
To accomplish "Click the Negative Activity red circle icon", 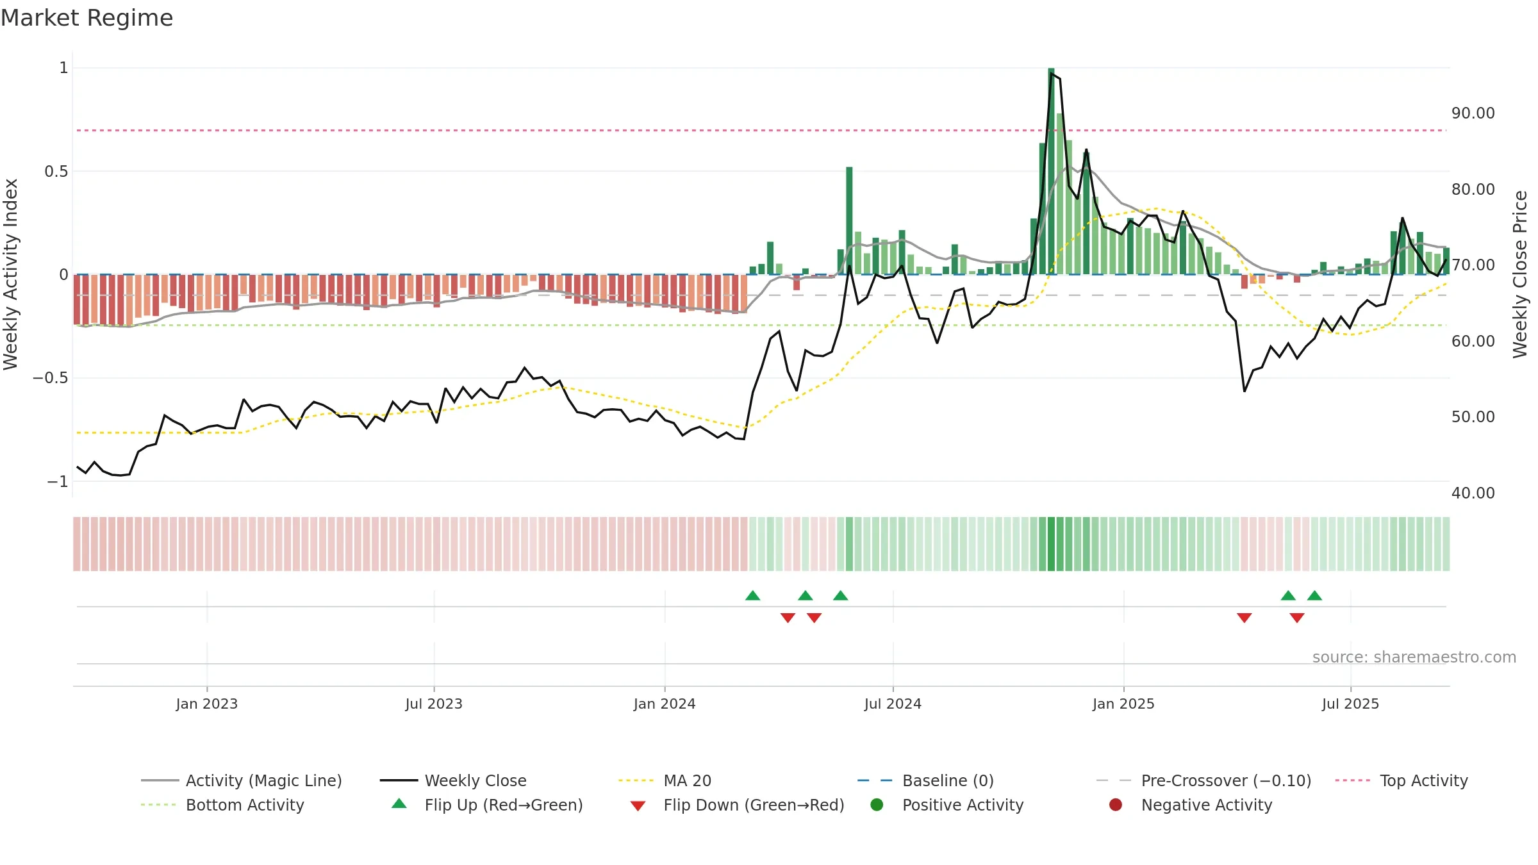I will pos(1116,804).
